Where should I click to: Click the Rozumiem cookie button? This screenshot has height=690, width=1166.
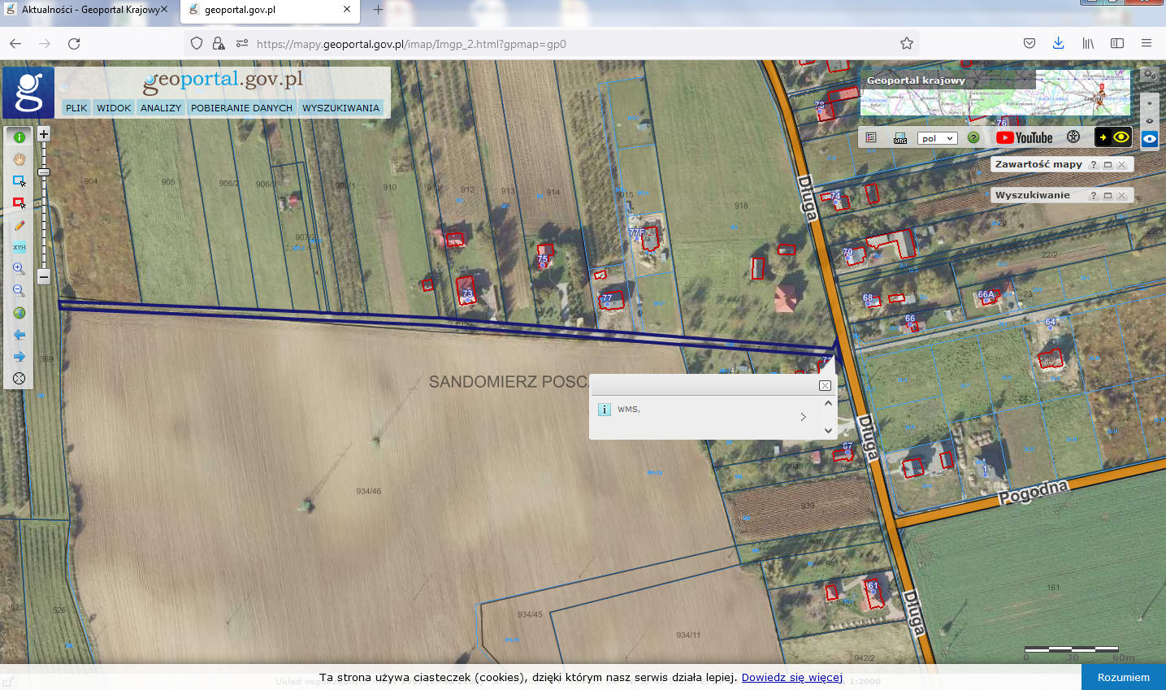coord(1123,677)
